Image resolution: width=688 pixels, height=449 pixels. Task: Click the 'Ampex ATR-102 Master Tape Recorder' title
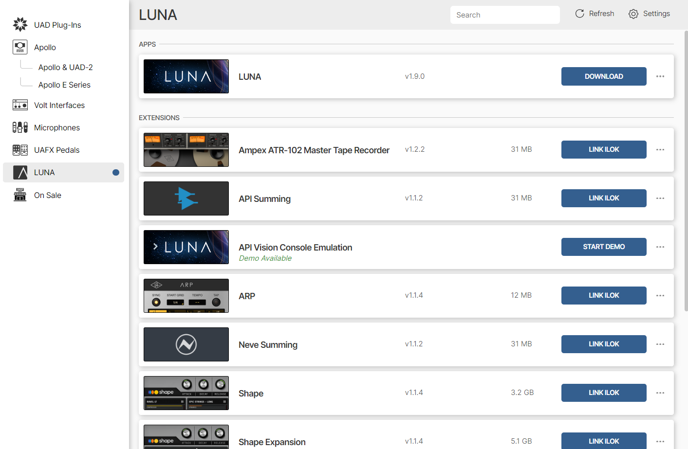tap(314, 150)
